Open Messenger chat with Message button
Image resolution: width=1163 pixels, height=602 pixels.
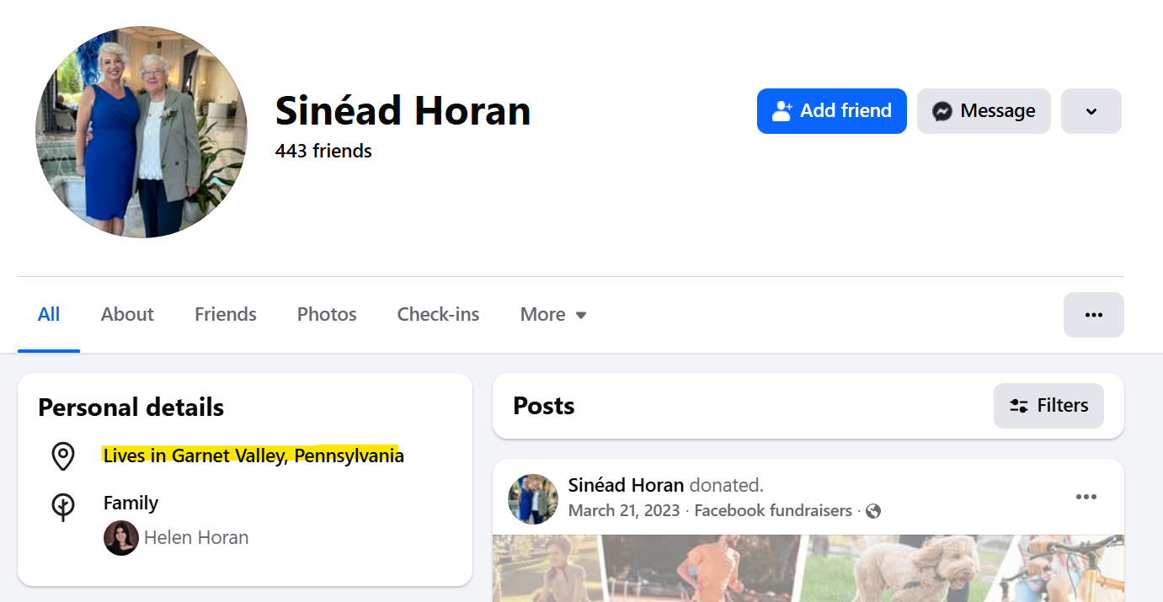983,111
